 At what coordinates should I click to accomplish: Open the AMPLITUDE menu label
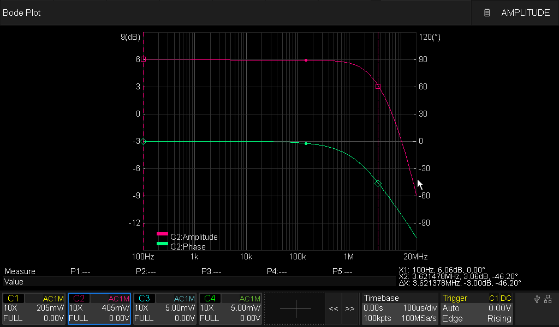tap(525, 13)
